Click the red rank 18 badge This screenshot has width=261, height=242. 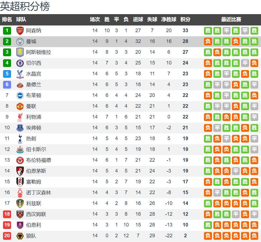[7, 214]
